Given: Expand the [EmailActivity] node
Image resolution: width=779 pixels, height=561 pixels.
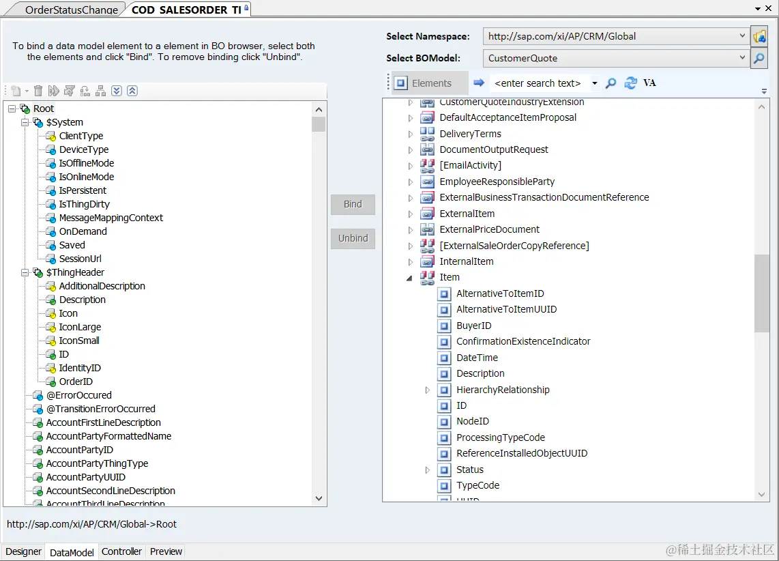Looking at the screenshot, I should (x=411, y=166).
